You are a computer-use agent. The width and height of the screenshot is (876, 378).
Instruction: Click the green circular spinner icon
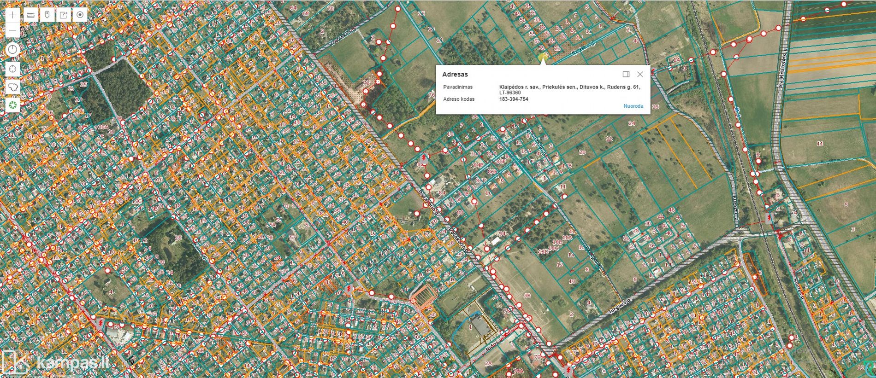(12, 105)
